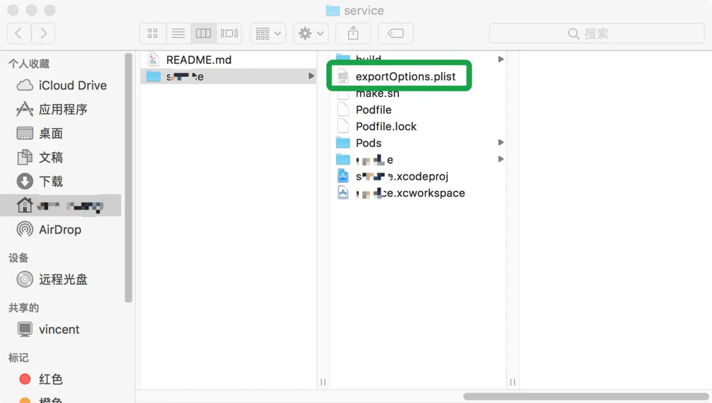Click the first column resize handle
The image size is (712, 403).
point(323,382)
